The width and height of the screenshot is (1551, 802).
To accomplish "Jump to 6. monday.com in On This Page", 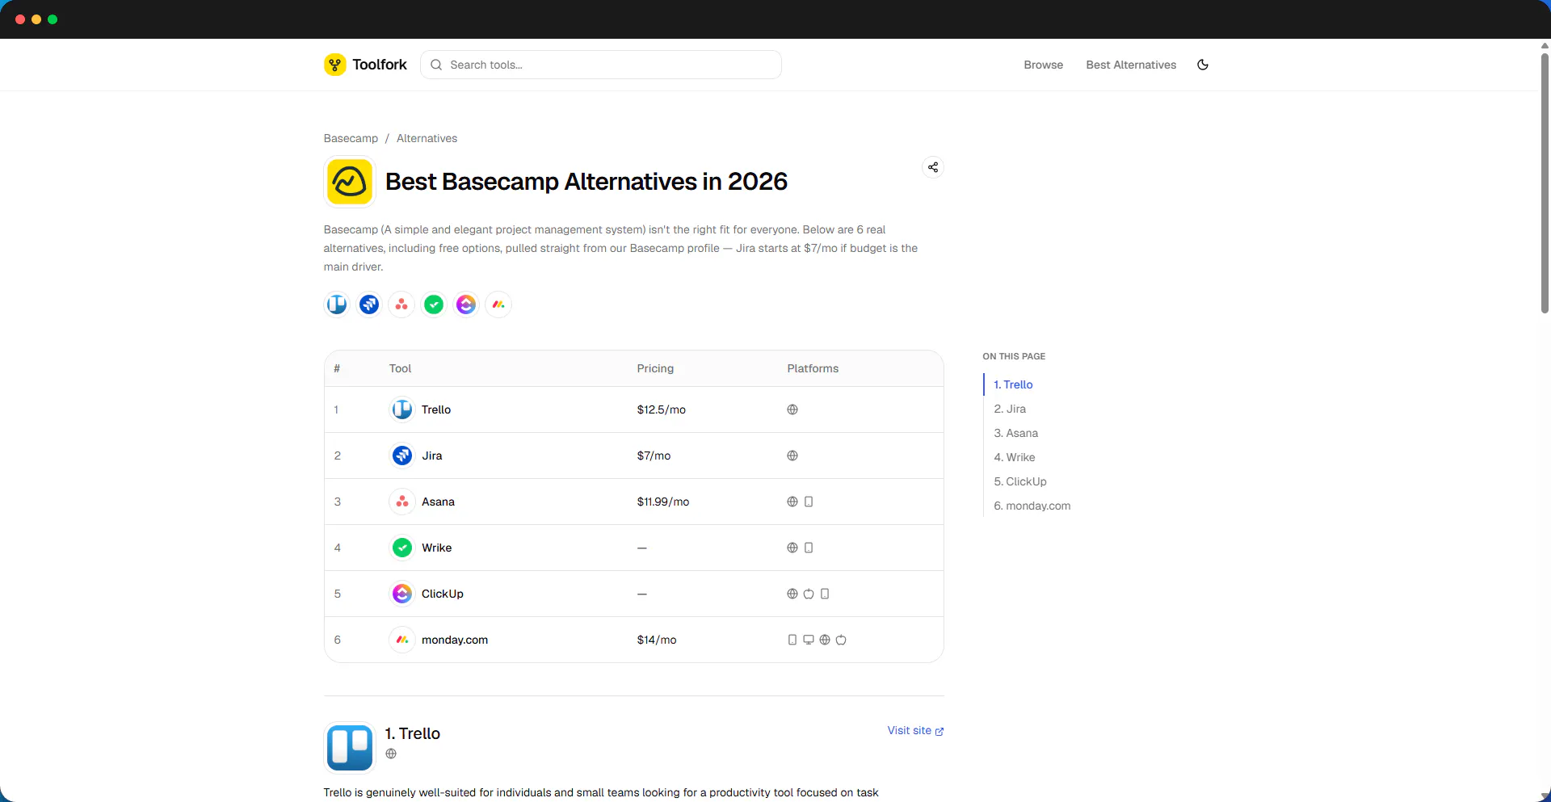I will pos(1032,506).
